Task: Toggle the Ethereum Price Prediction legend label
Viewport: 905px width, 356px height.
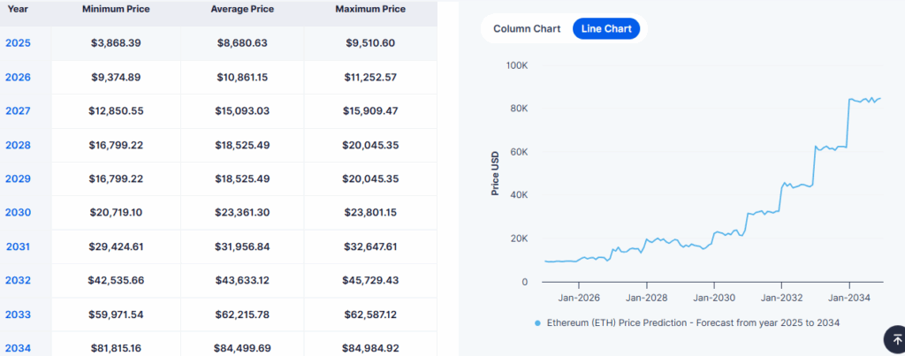Action: coord(692,323)
